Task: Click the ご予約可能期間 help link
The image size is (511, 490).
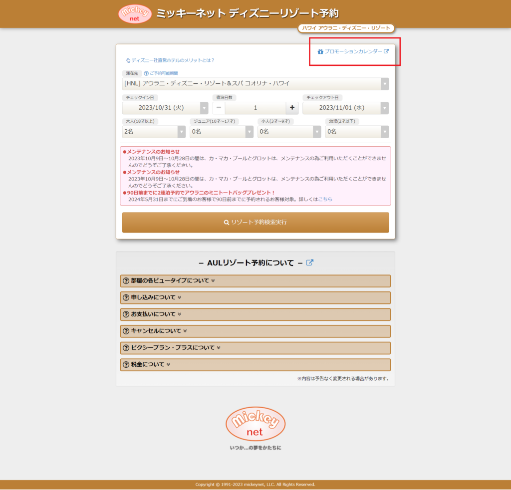Action: tap(164, 73)
